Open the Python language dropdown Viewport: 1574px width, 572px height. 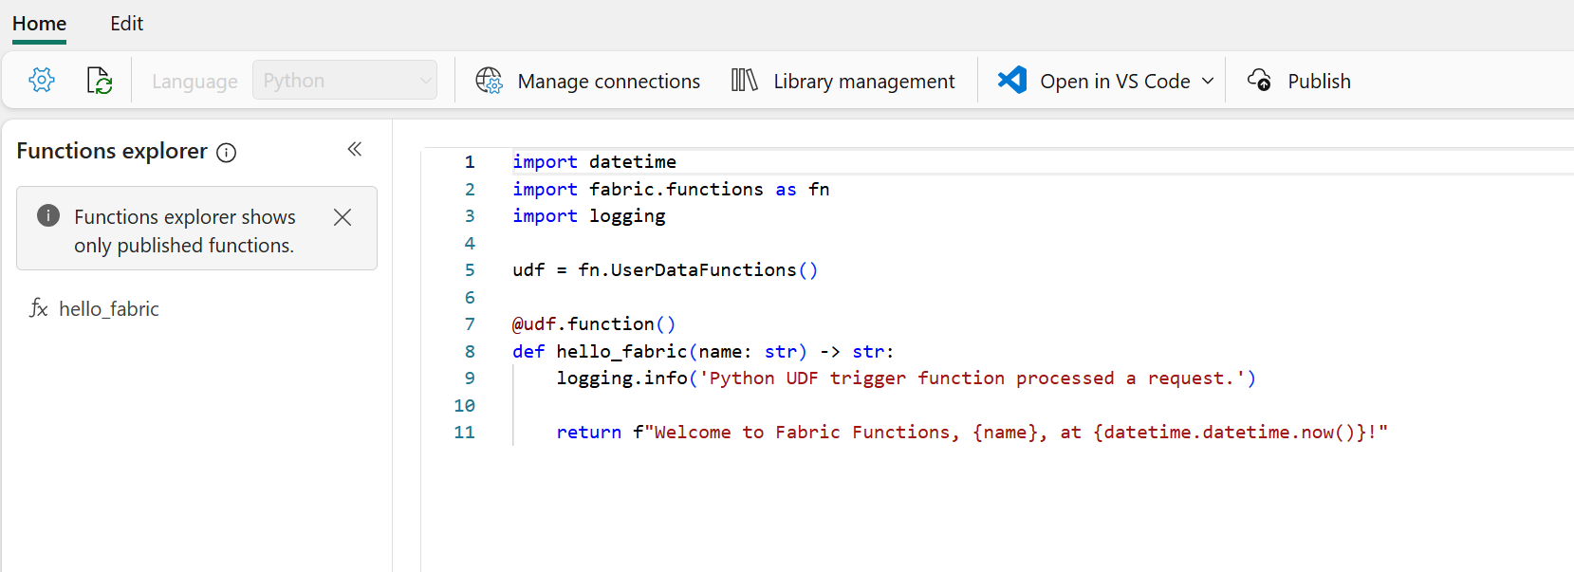(x=344, y=81)
